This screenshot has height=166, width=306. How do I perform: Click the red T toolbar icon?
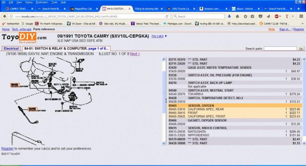point(287,16)
